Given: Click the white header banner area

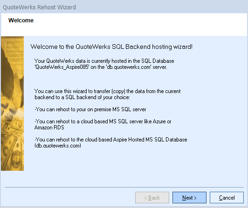Looking at the screenshot, I should [124, 25].
